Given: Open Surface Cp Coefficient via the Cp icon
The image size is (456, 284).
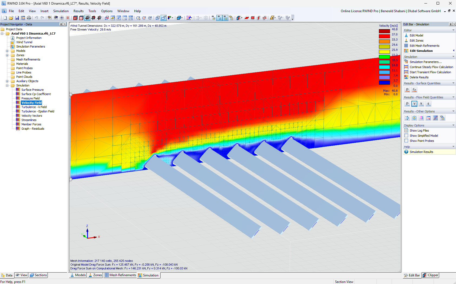Looking at the screenshot, I should click(414, 89).
